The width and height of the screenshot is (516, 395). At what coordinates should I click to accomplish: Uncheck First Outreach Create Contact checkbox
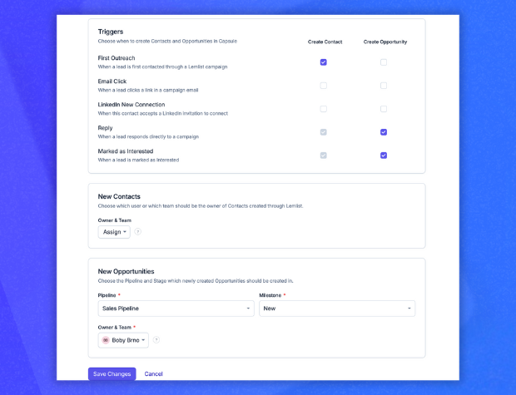pos(324,62)
